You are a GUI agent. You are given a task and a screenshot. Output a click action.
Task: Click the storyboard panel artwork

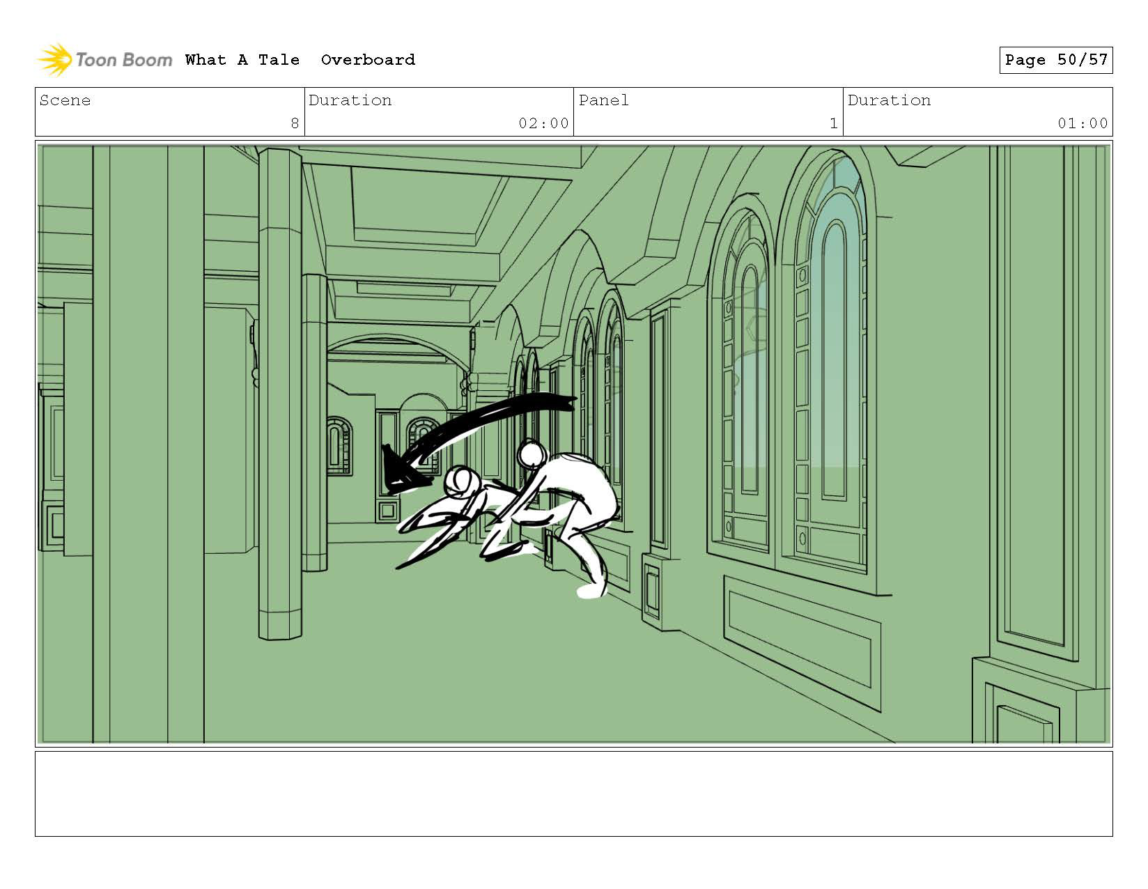tap(573, 444)
